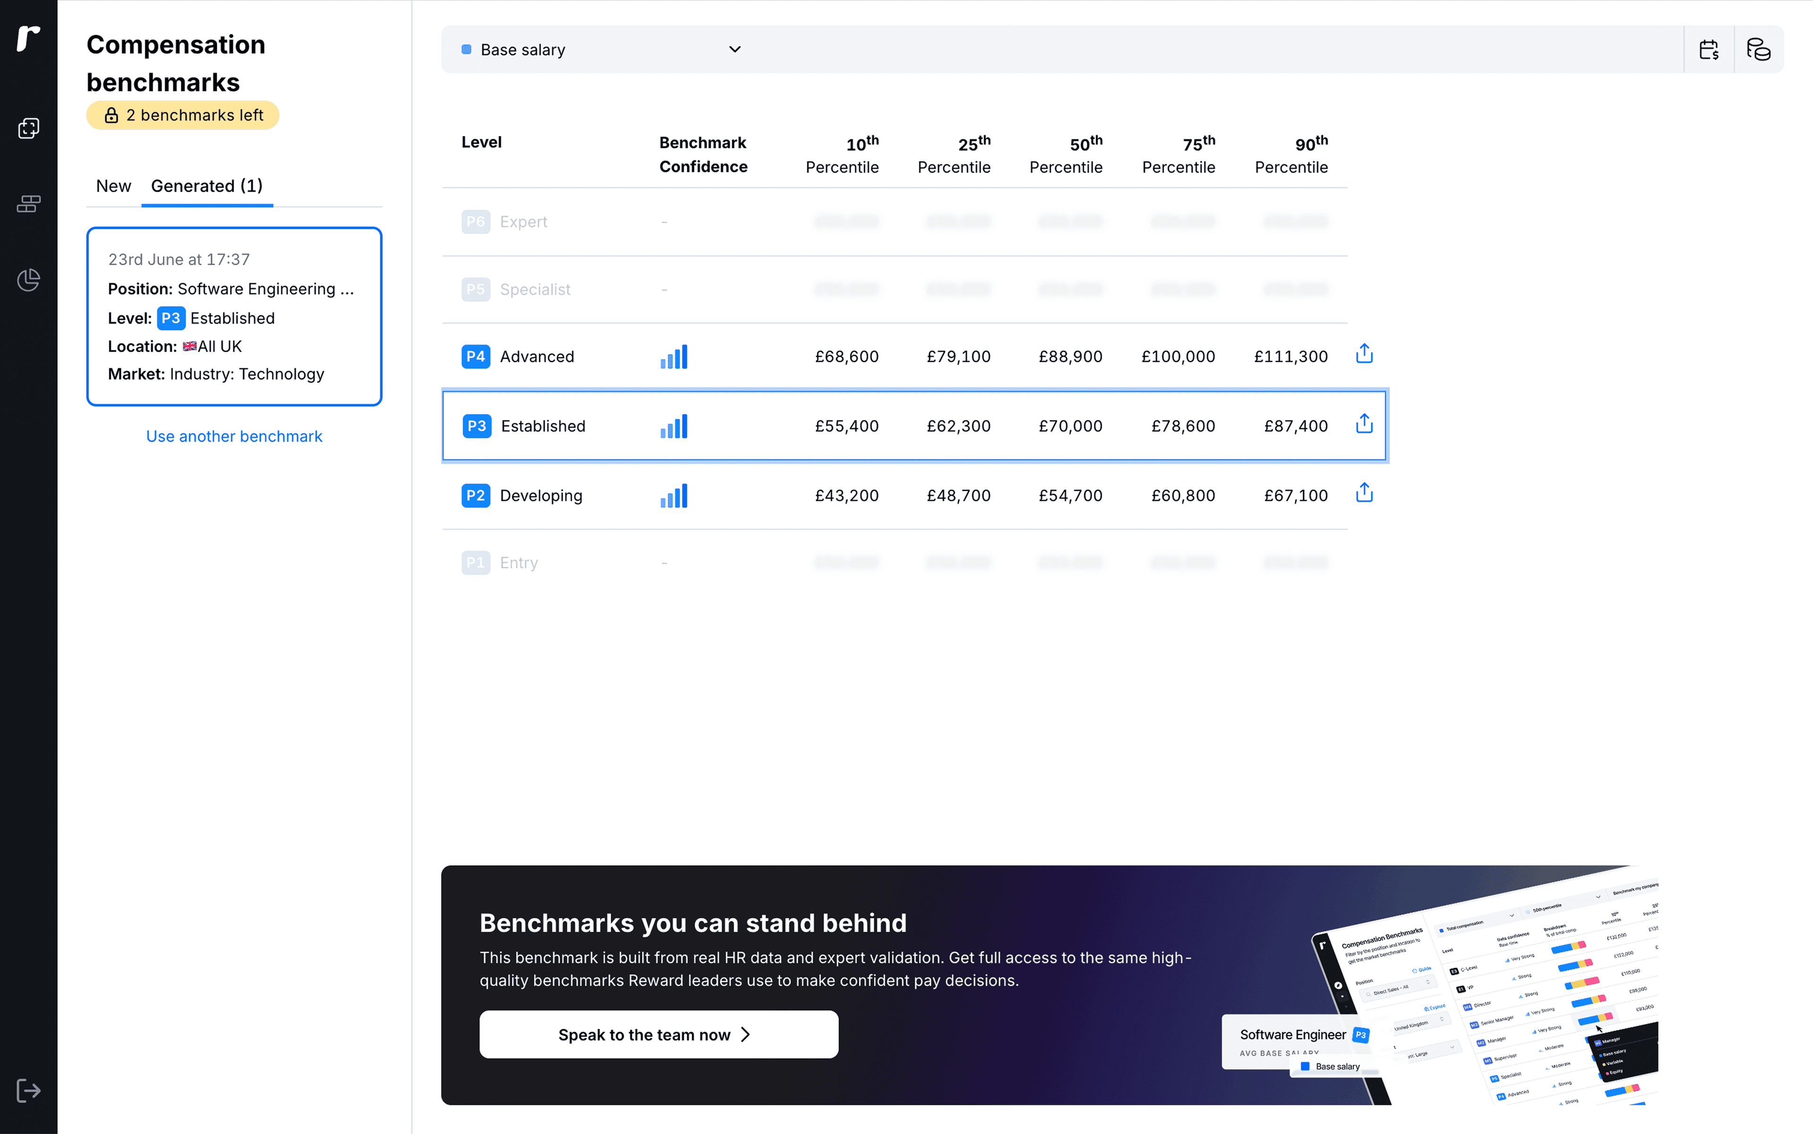Image resolution: width=1813 pixels, height=1134 pixels.
Task: Click the 2 benchmarks left badge
Action: pyautogui.click(x=182, y=116)
